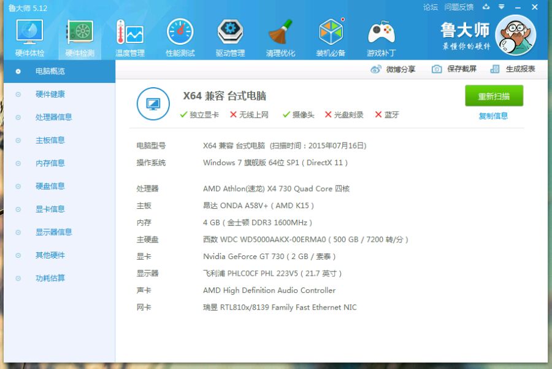
Task: Open 驱动管理 driver management
Action: pyautogui.click(x=230, y=32)
